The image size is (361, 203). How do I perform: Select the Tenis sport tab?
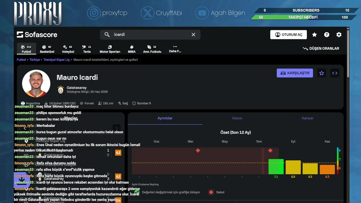[x=87, y=49]
